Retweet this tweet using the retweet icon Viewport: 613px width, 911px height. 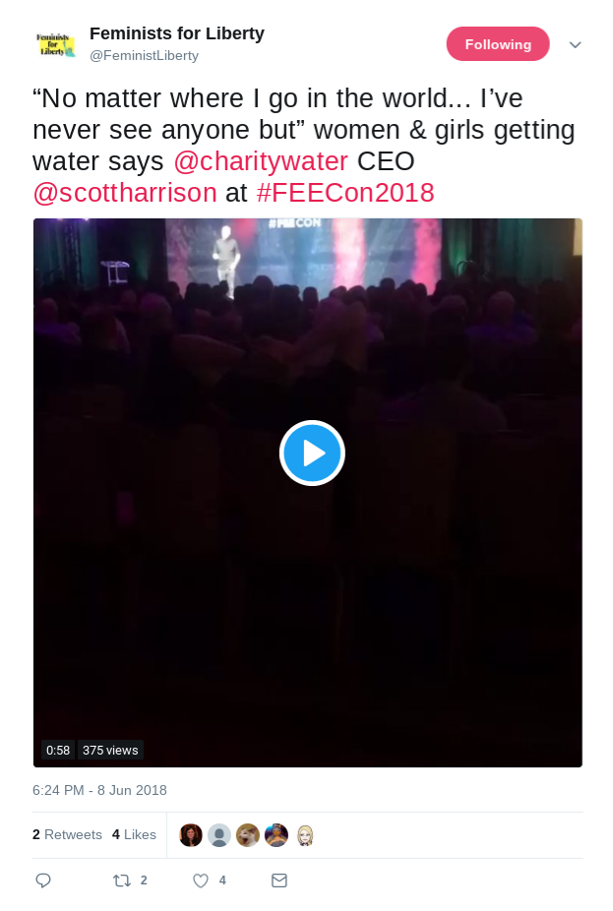tap(122, 881)
